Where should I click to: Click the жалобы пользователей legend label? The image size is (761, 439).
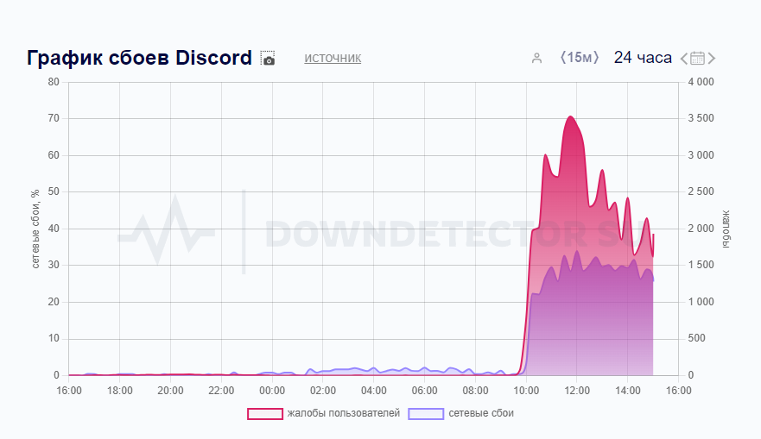coord(344,413)
